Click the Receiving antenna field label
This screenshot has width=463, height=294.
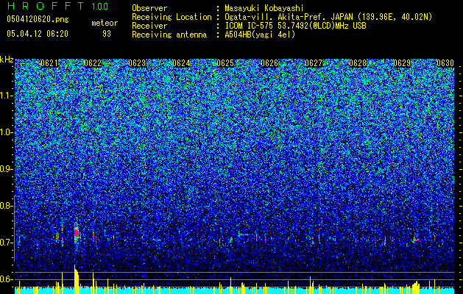pos(169,35)
